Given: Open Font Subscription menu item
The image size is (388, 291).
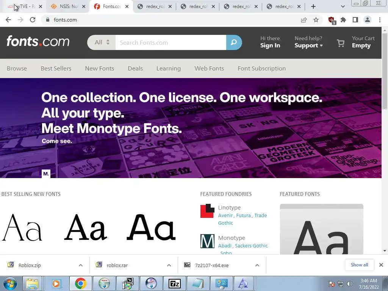Looking at the screenshot, I should [261, 69].
